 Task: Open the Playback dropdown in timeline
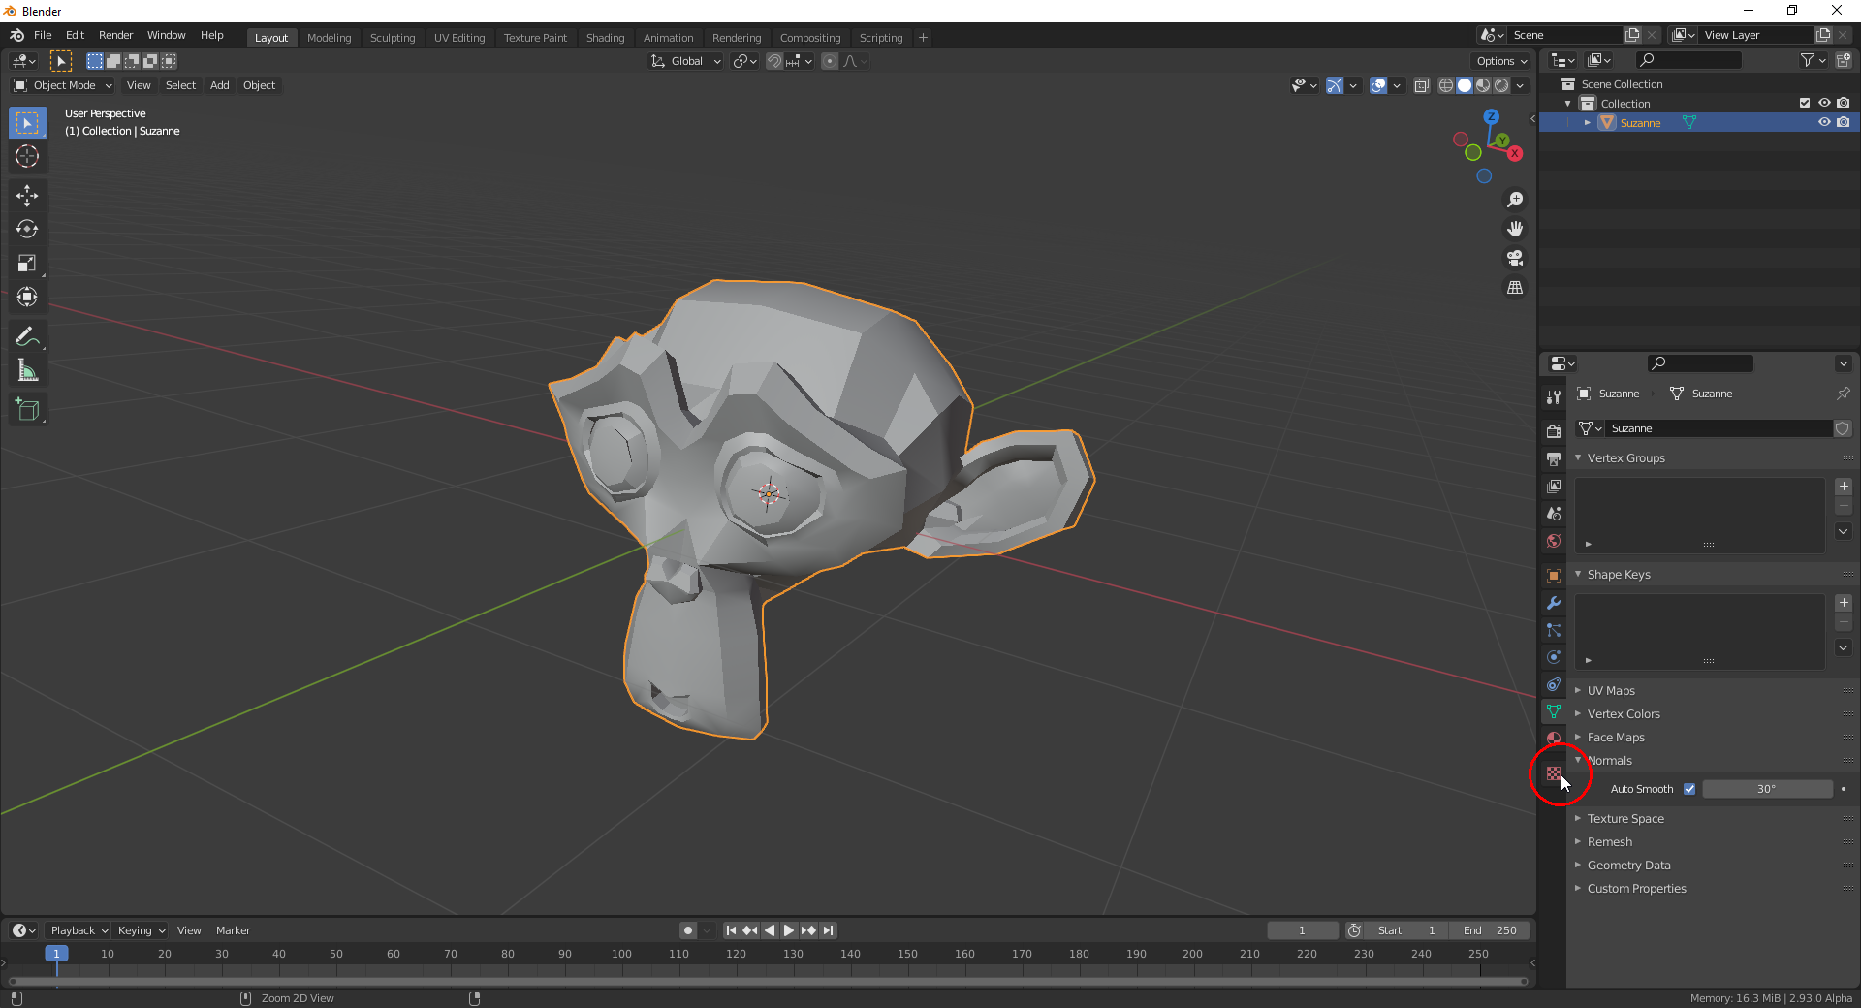click(x=79, y=930)
